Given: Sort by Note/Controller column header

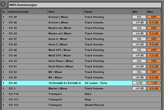Looking at the screenshot, I should pyautogui.click(x=27, y=12).
